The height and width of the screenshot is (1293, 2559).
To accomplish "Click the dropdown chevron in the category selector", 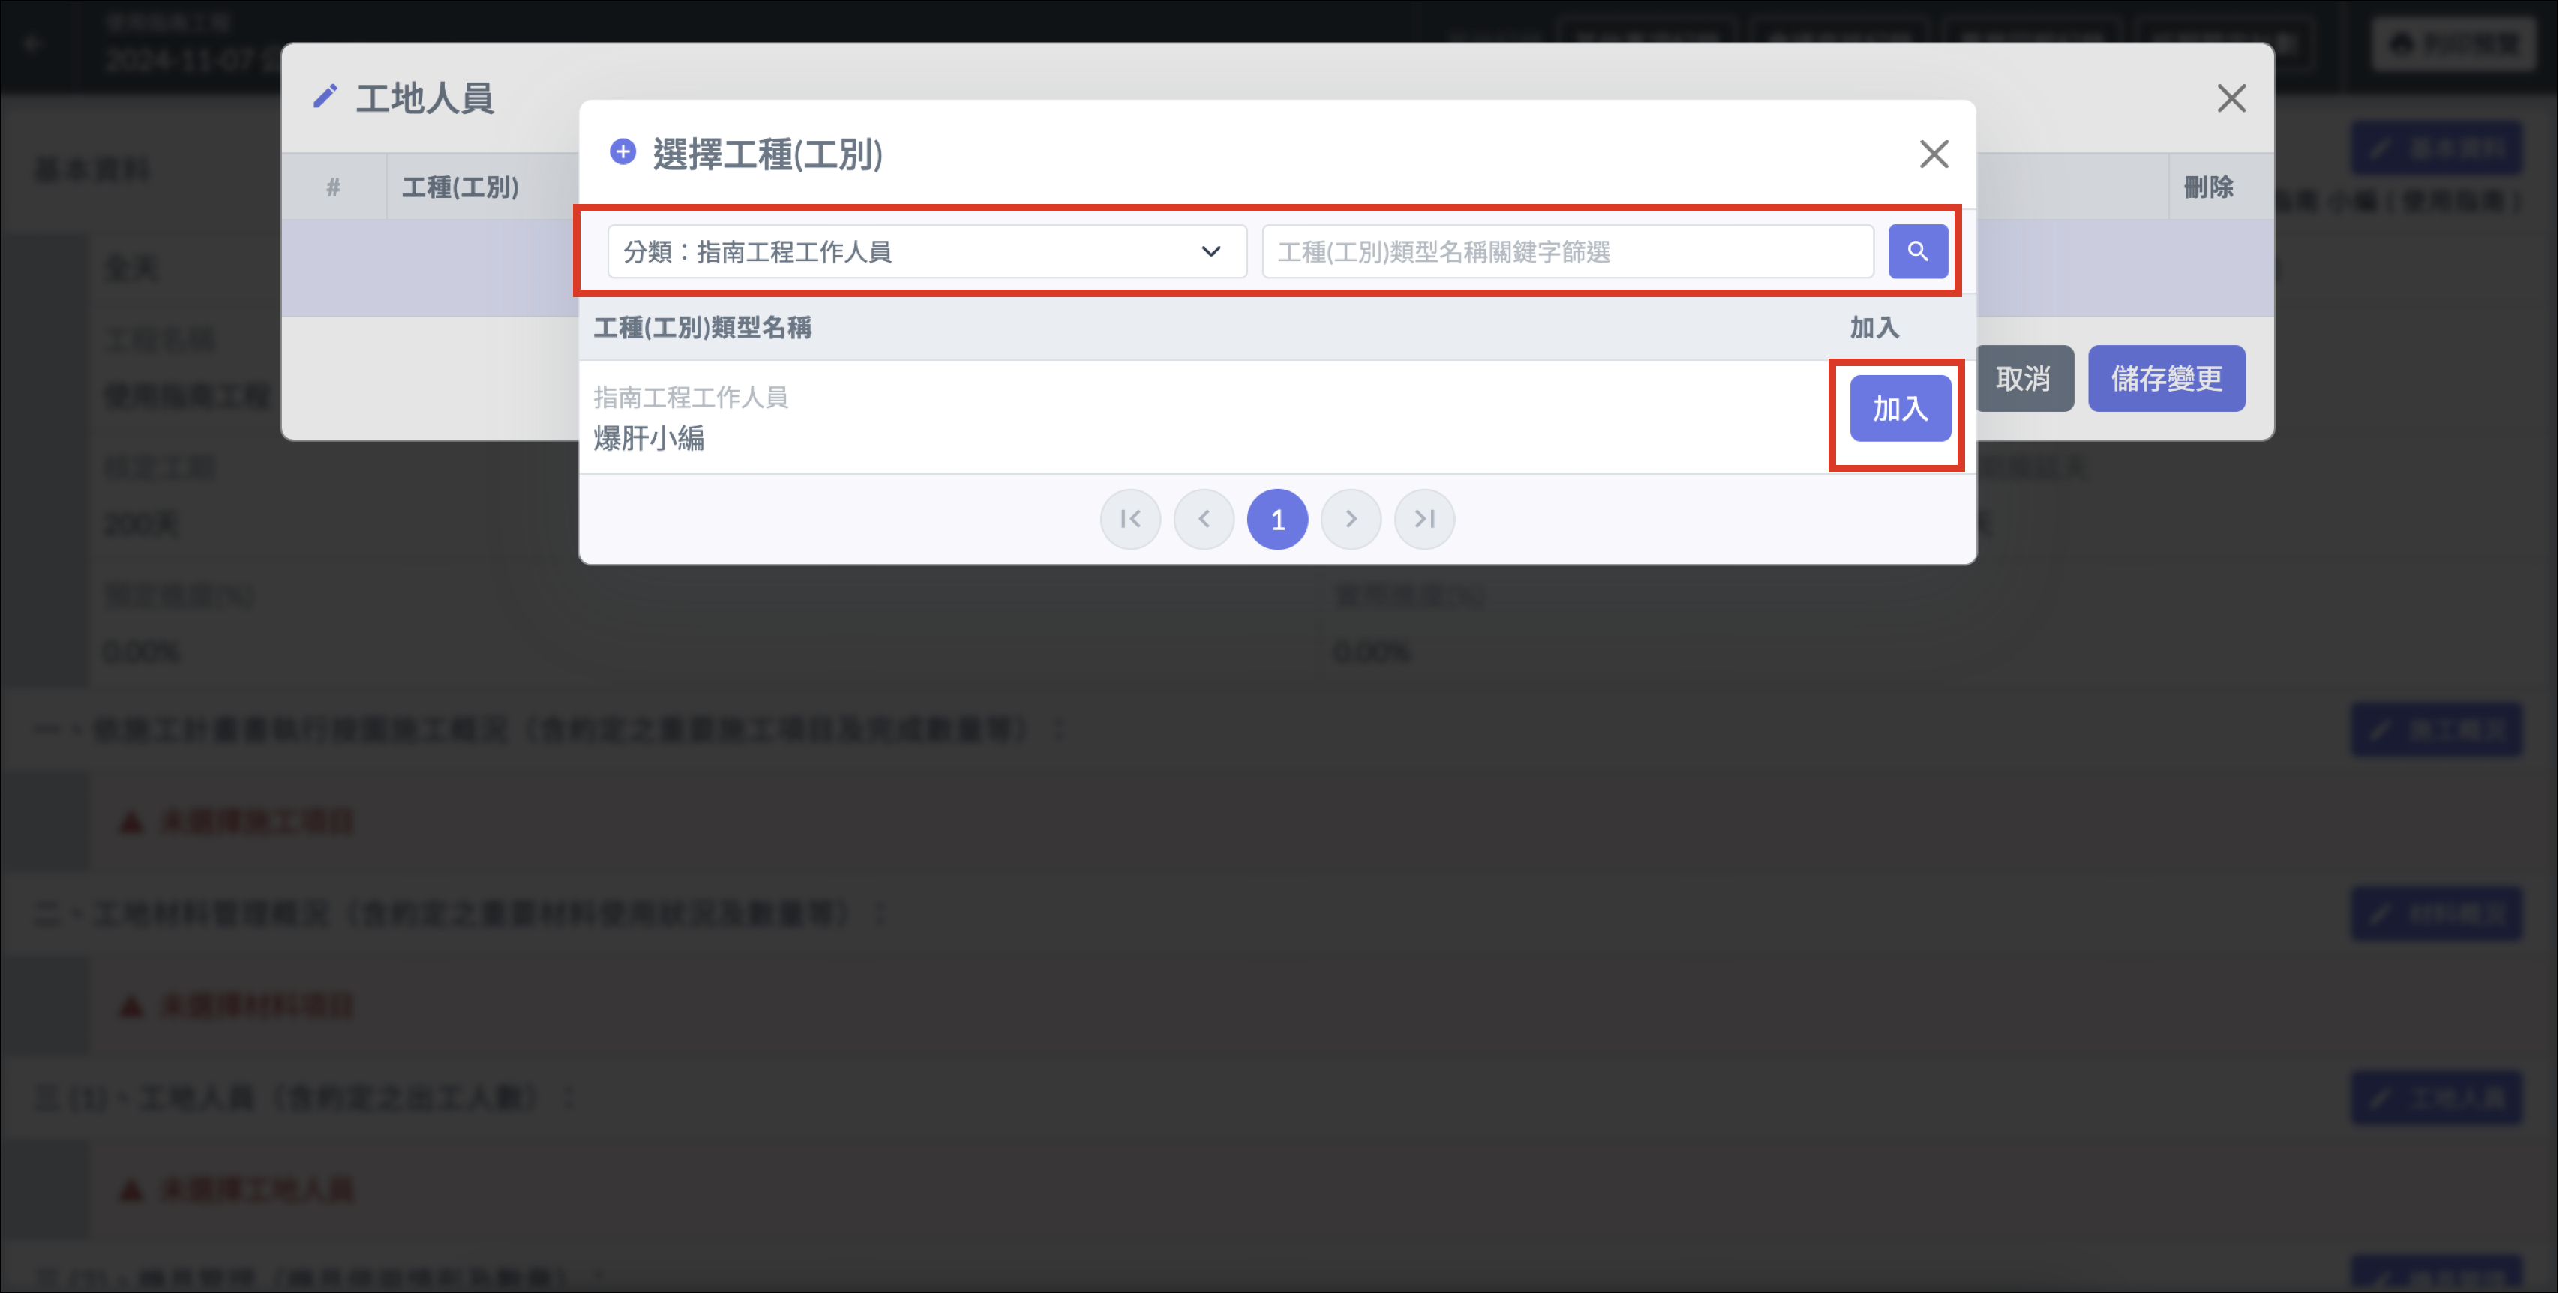I will [1210, 251].
